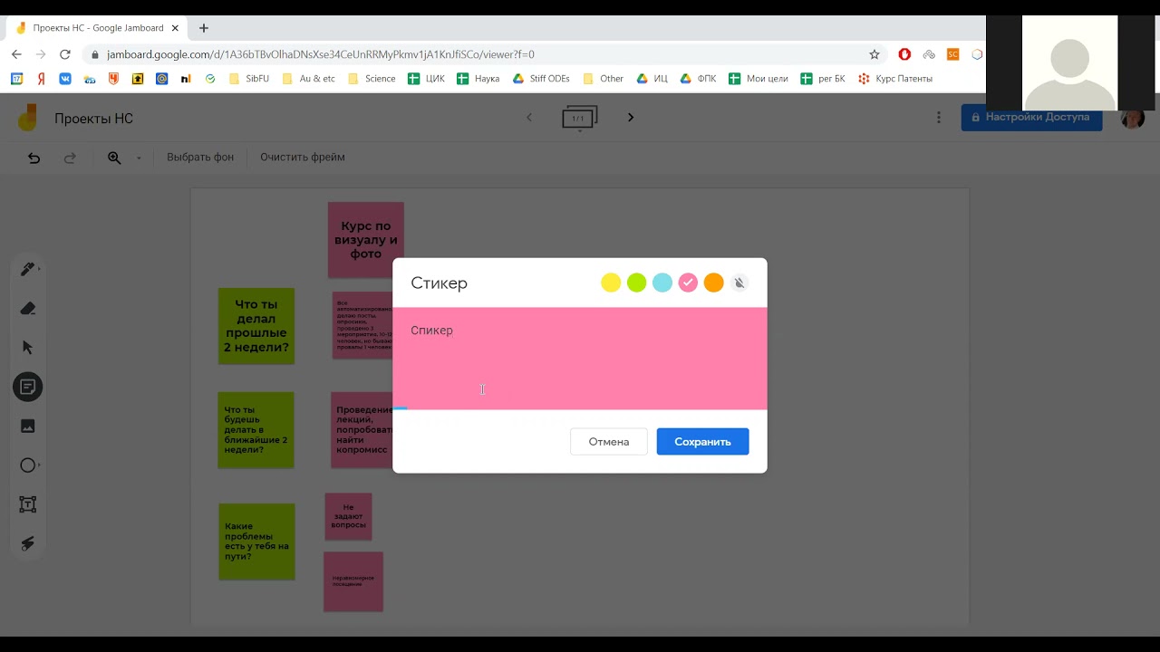Click the address bar URL
Image resolution: width=1160 pixels, height=652 pixels.
click(321, 54)
